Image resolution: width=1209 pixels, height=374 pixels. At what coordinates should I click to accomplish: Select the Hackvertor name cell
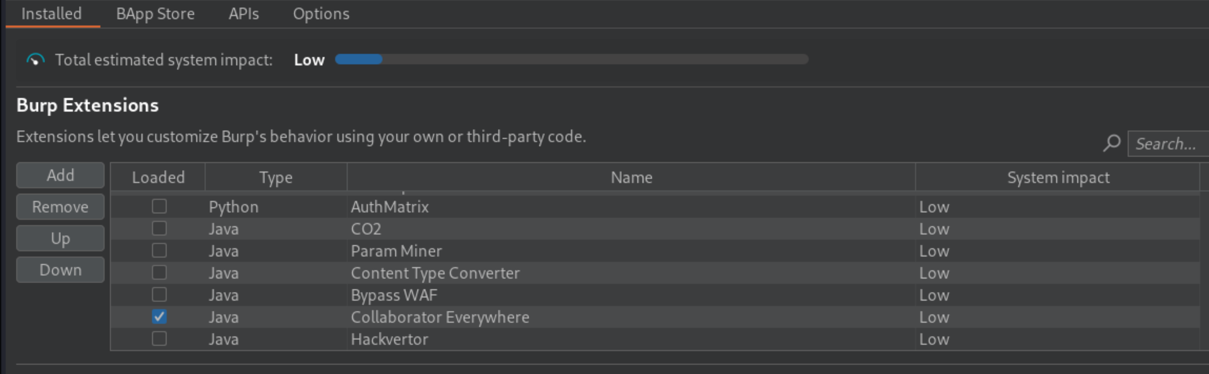pyautogui.click(x=631, y=339)
